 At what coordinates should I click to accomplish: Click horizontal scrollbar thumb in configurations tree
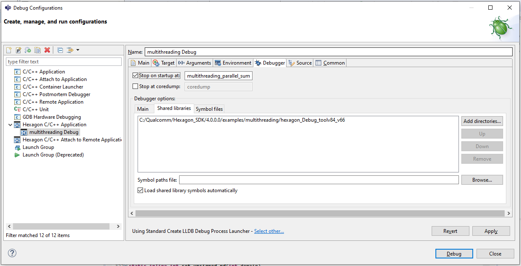[61, 226]
